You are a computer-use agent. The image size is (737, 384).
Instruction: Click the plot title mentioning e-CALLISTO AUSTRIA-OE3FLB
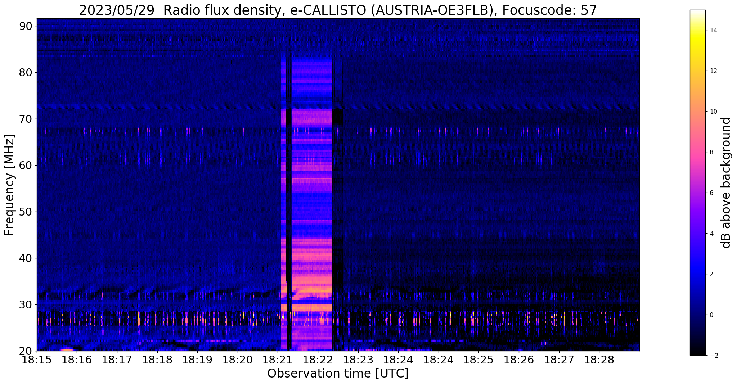[x=338, y=10]
